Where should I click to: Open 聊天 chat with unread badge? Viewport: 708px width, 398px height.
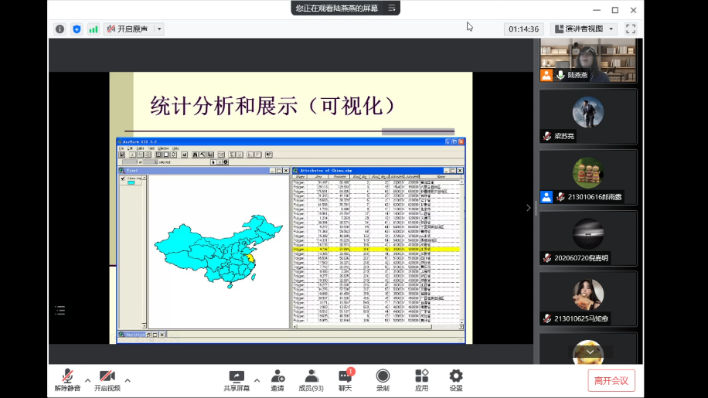click(345, 379)
